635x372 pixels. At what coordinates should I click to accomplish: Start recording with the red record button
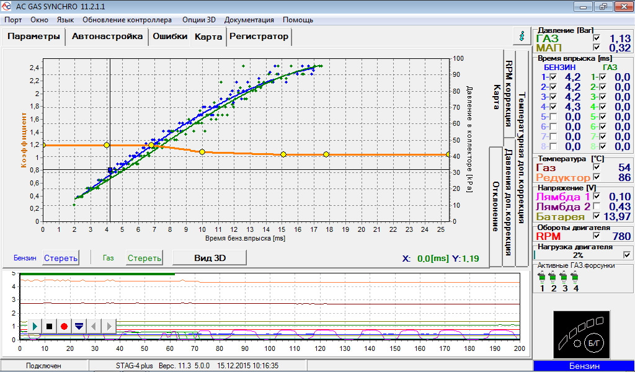(x=64, y=326)
